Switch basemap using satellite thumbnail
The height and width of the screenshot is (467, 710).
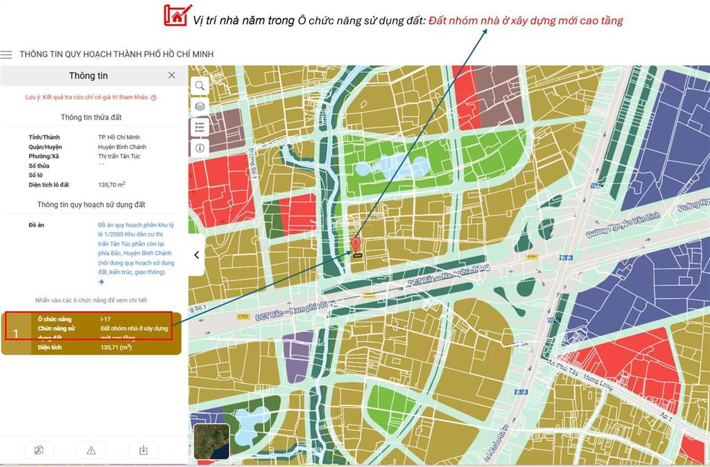tap(211, 441)
